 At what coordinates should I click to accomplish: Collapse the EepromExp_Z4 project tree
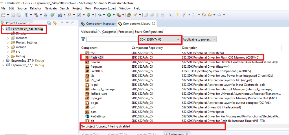pyautogui.click(x=3, y=29)
